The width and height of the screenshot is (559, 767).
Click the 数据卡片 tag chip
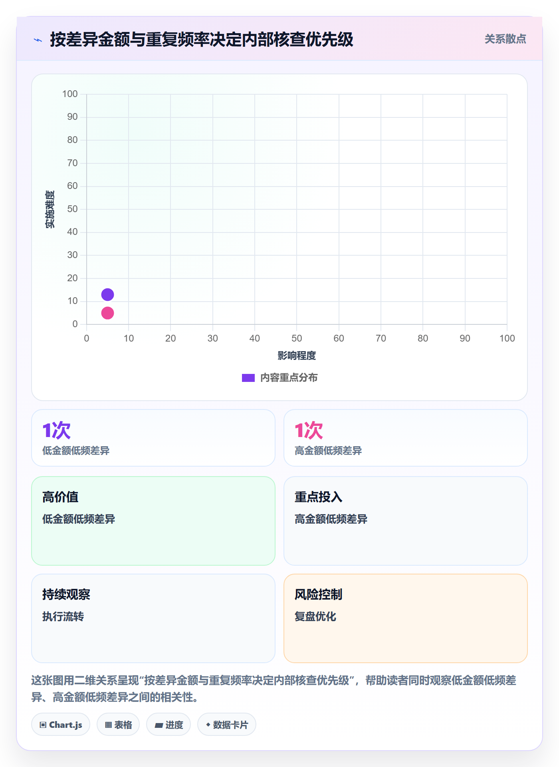click(227, 725)
